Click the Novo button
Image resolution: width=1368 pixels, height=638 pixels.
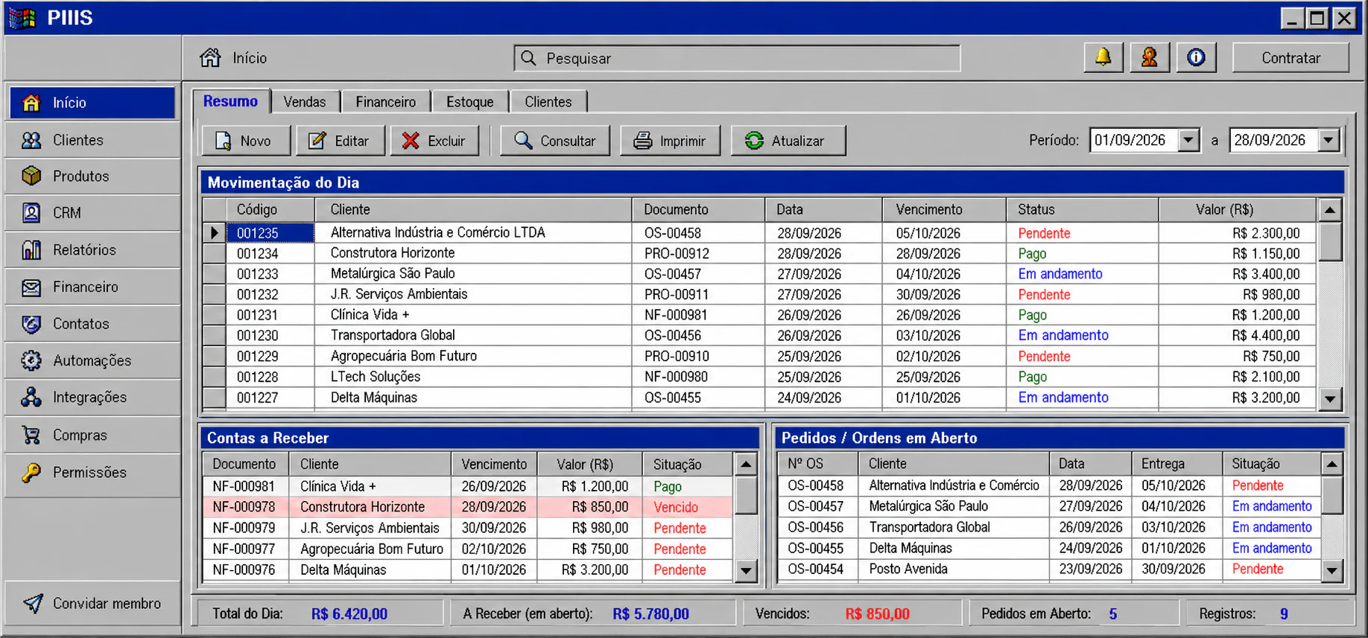[x=246, y=141]
